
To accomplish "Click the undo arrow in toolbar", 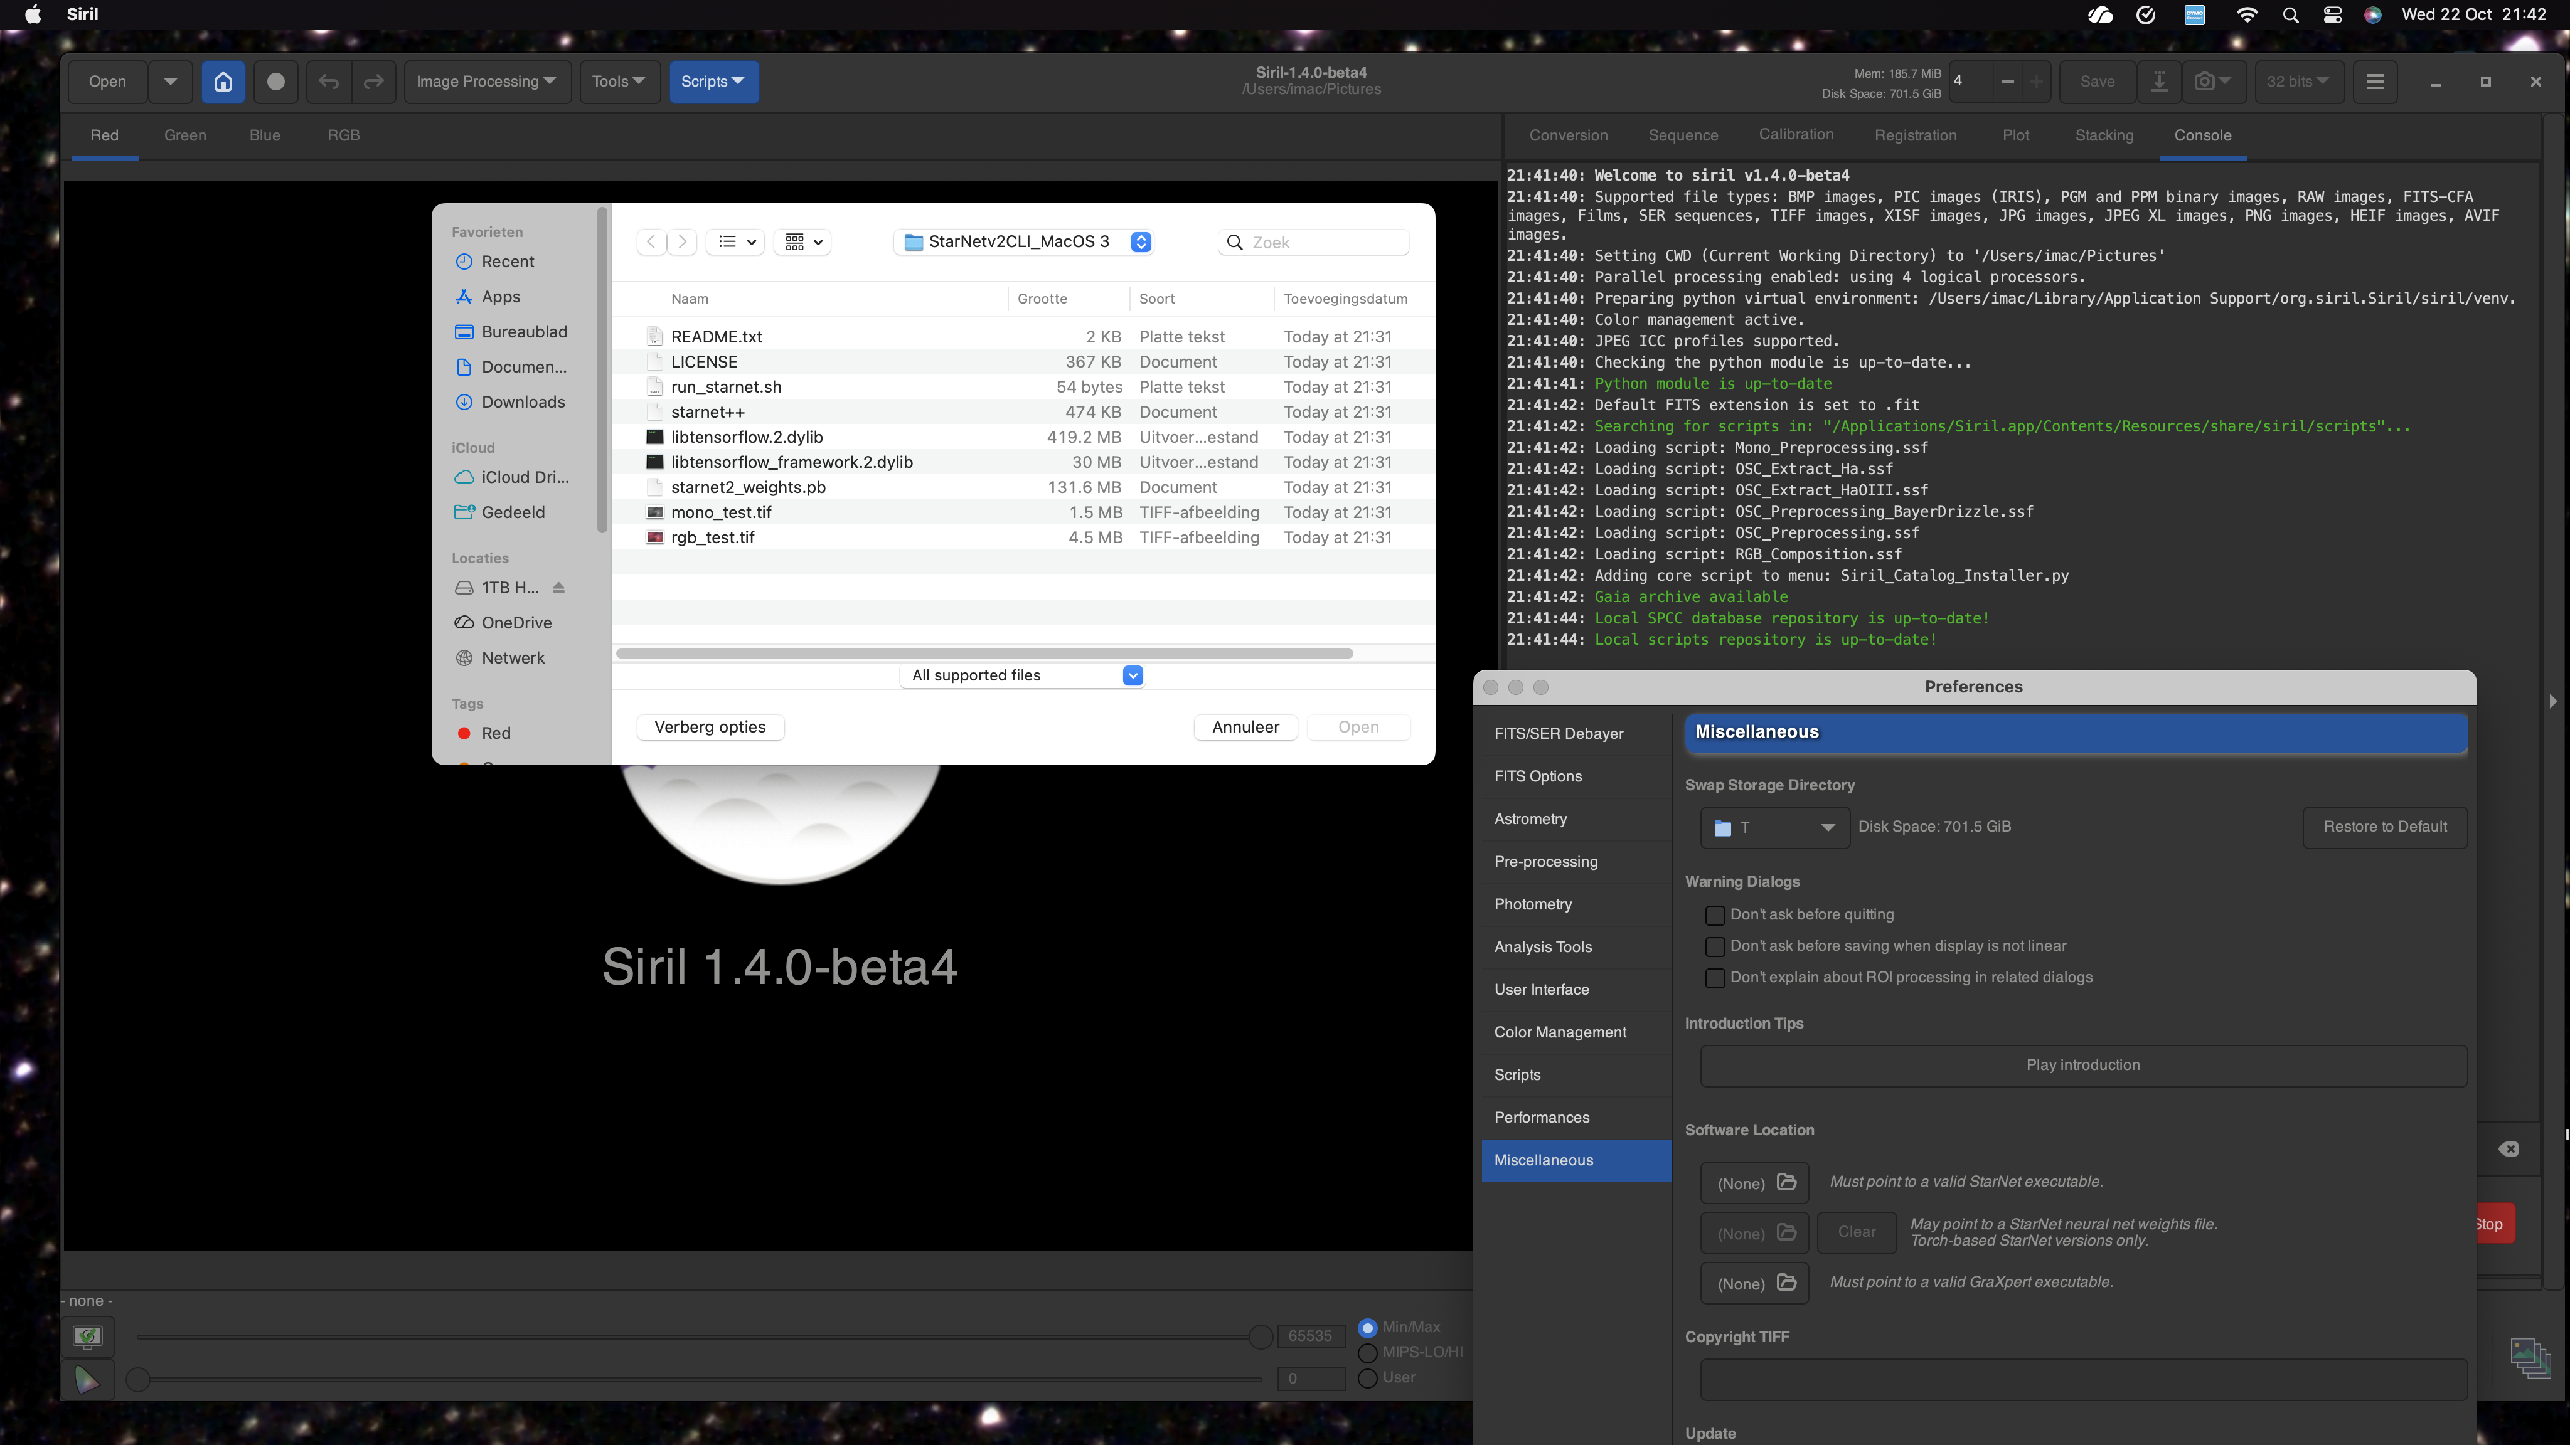I will [x=329, y=82].
